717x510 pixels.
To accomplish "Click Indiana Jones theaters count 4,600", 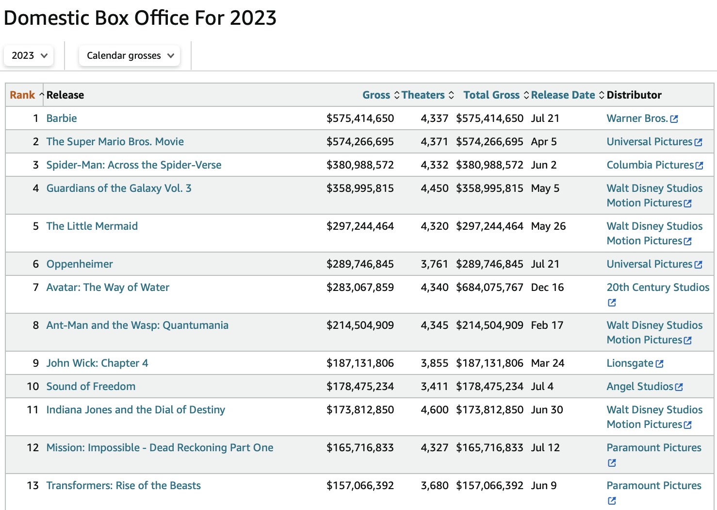I will click(x=434, y=409).
